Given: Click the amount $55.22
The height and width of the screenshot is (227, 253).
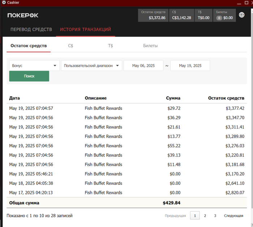Looking at the screenshot, I should [174, 146].
